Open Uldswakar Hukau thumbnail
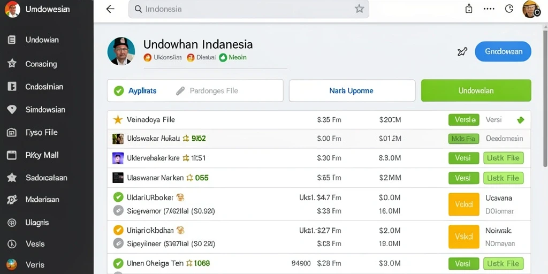This screenshot has height=274, width=548. pyautogui.click(x=118, y=139)
